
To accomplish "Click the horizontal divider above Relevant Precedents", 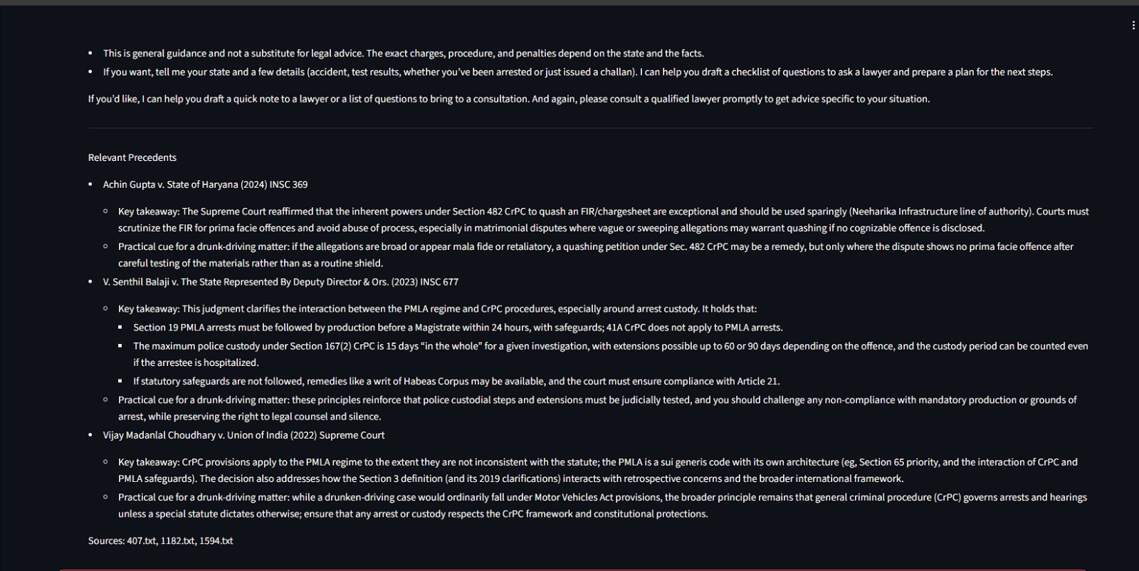I will tap(590, 128).
